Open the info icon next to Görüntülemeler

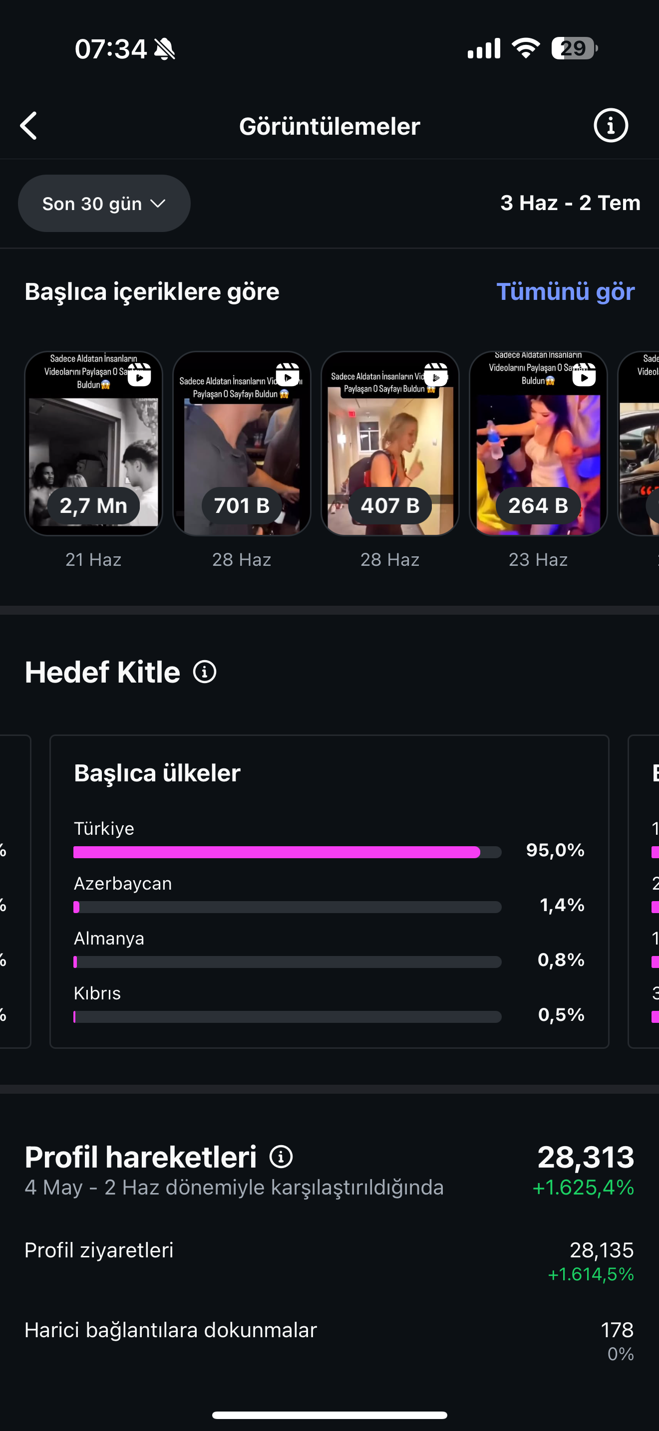coord(611,126)
